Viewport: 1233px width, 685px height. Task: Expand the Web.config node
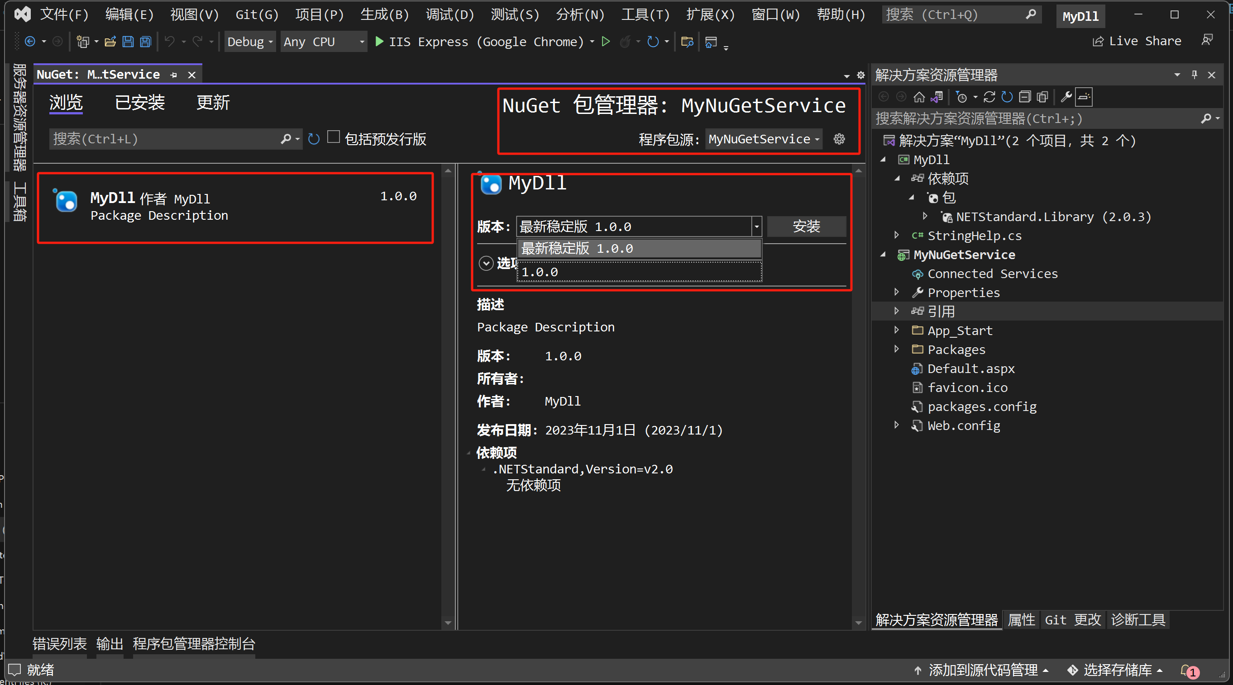pyautogui.click(x=897, y=425)
